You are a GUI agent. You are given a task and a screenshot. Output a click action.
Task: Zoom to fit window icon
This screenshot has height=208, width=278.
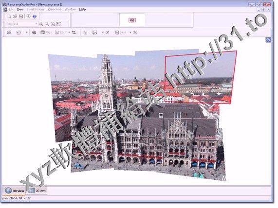point(53,24)
